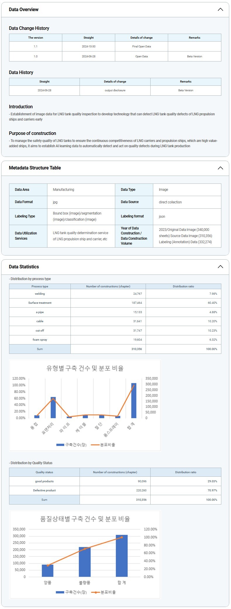The width and height of the screenshot is (231, 609).
Task: Click the Final Open Data cell
Action: tap(142, 47)
